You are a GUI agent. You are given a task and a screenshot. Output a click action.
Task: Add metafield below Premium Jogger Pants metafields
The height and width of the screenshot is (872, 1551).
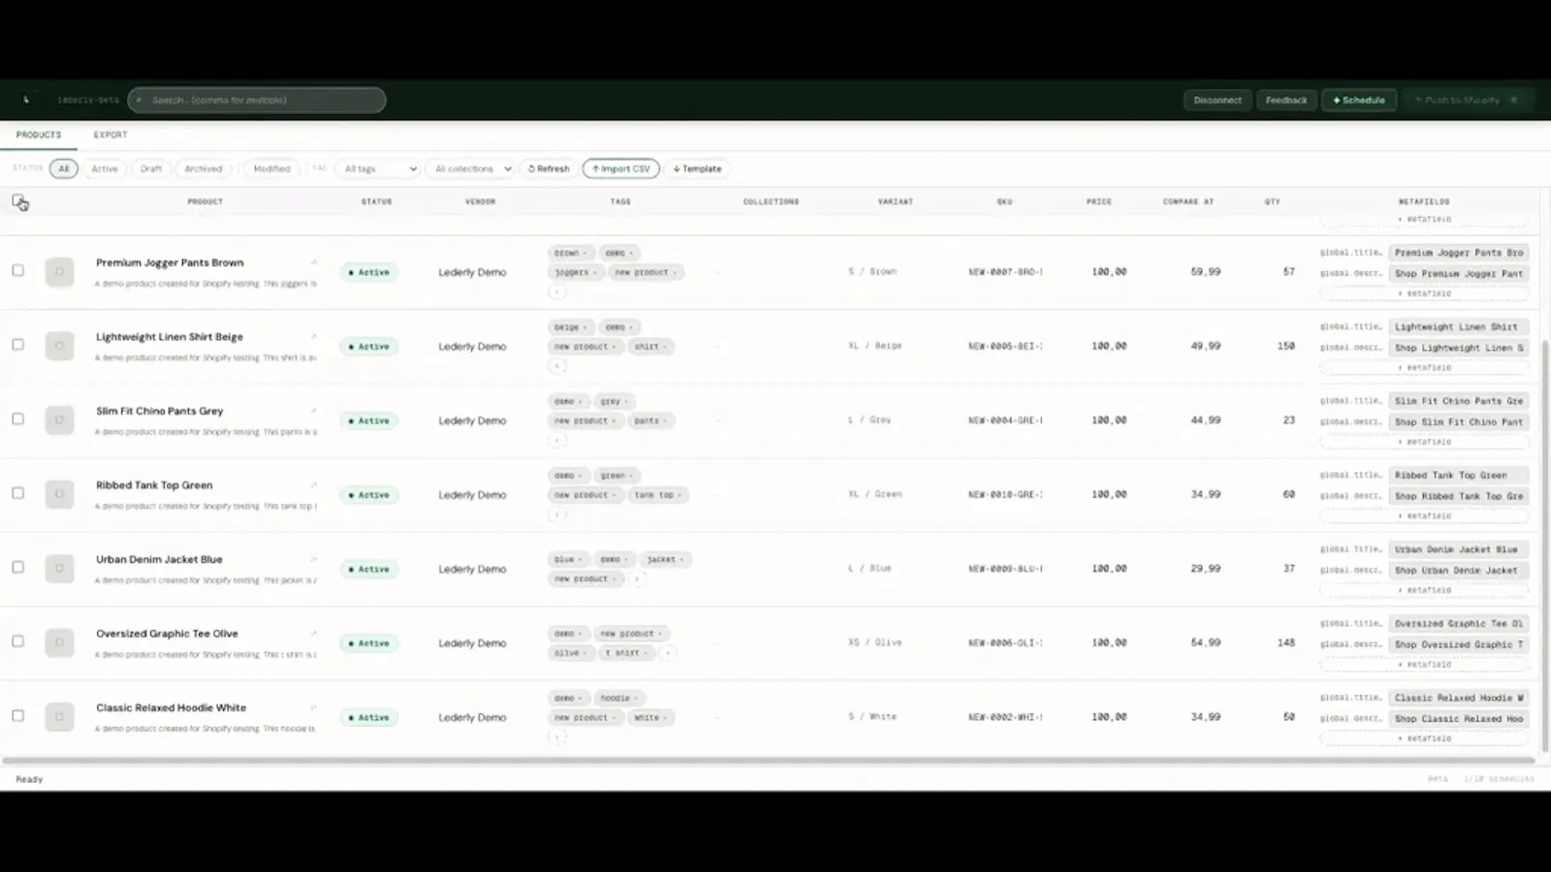point(1424,294)
